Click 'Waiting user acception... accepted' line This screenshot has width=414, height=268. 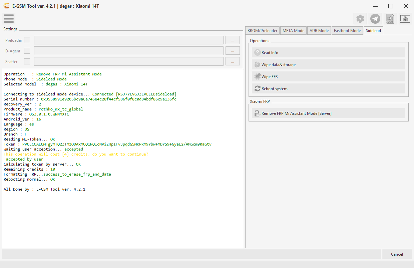click(43, 149)
